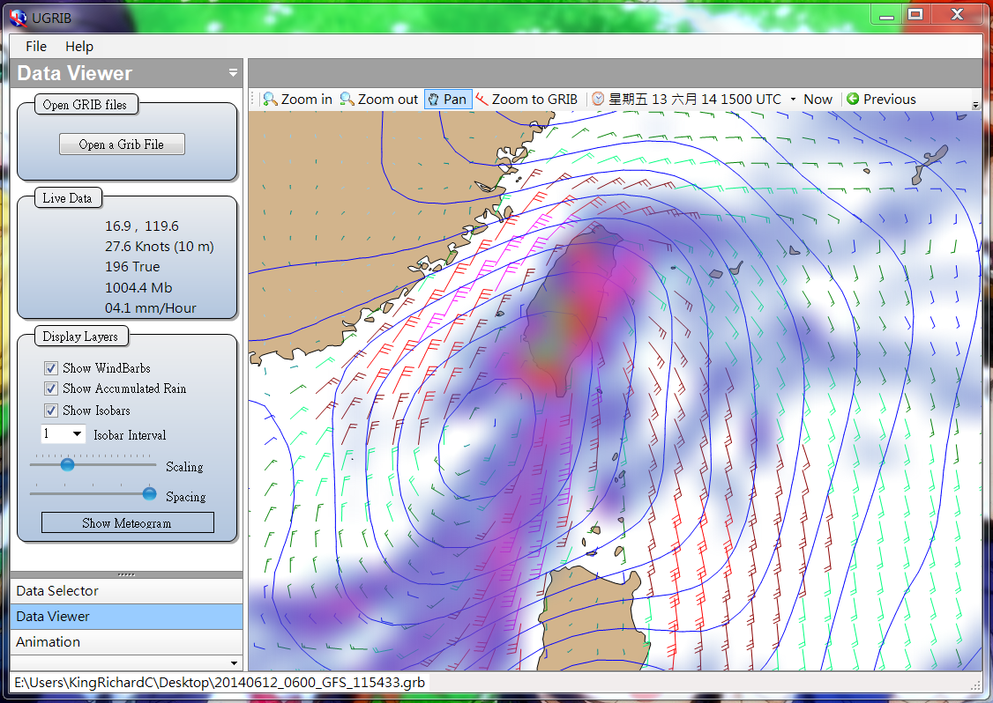Viewport: 993px width, 703px height.
Task: Click the Open a Grib File button
Action: pos(122,144)
